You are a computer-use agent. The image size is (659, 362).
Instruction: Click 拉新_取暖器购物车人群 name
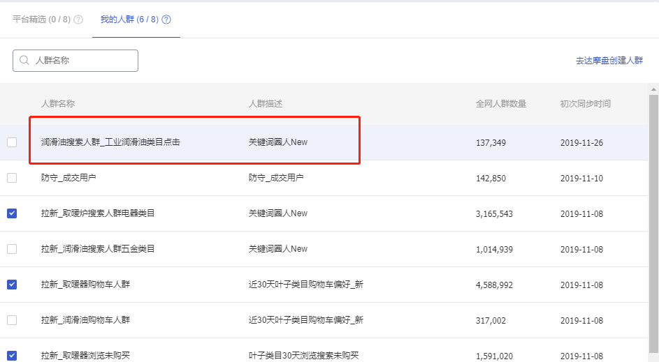pos(86,285)
